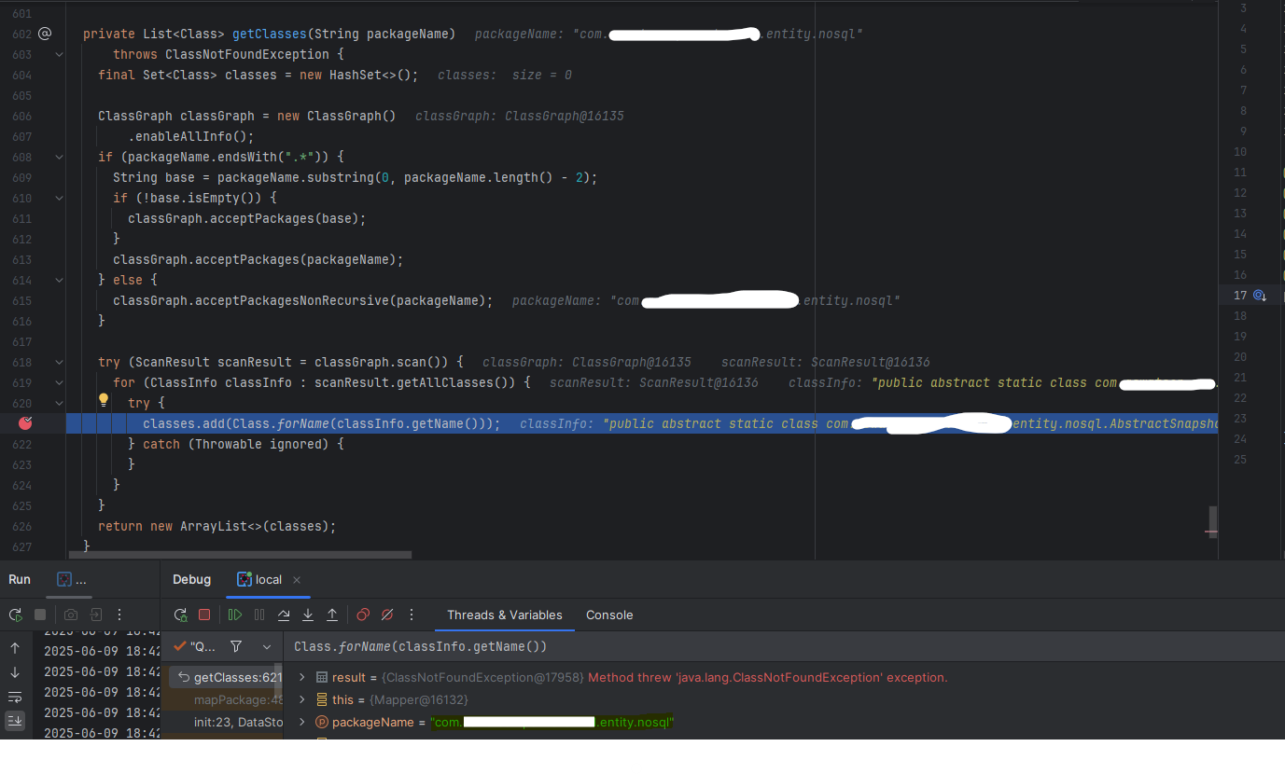The width and height of the screenshot is (1285, 774).
Task: Resume program execution
Action: (x=235, y=615)
